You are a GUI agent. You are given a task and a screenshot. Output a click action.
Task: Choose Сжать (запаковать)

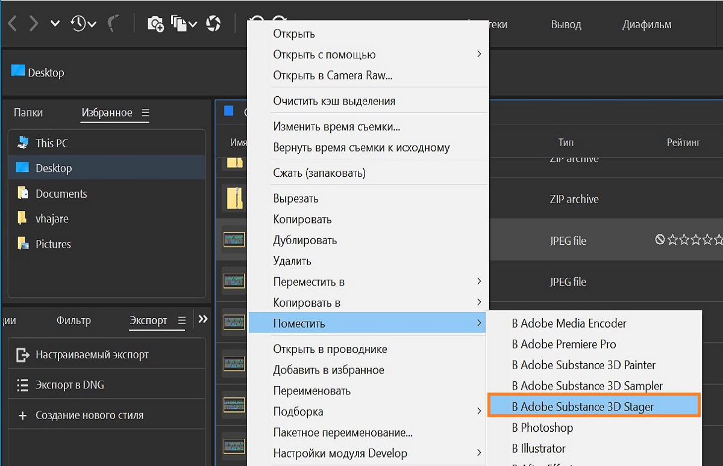pos(367,173)
